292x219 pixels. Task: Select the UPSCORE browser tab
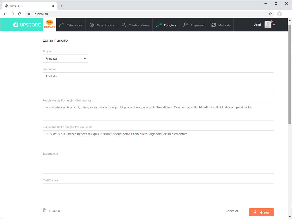pos(29,6)
